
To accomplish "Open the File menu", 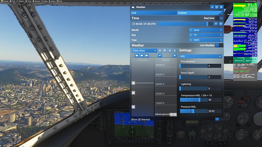I will click(x=13, y=1).
